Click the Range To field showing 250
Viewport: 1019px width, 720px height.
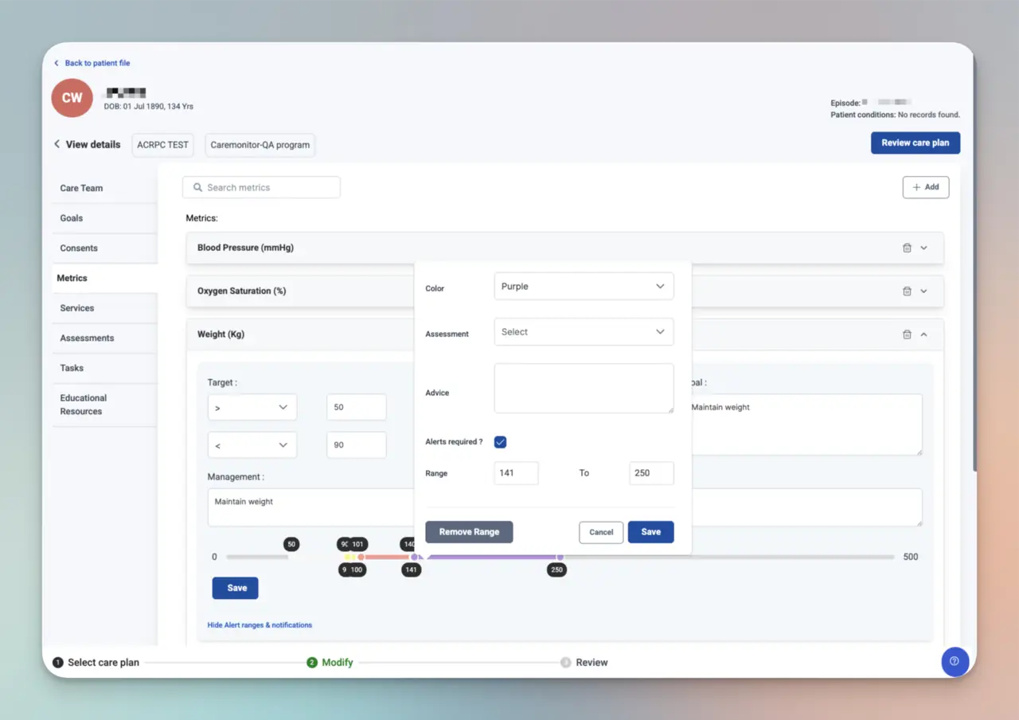(x=651, y=473)
